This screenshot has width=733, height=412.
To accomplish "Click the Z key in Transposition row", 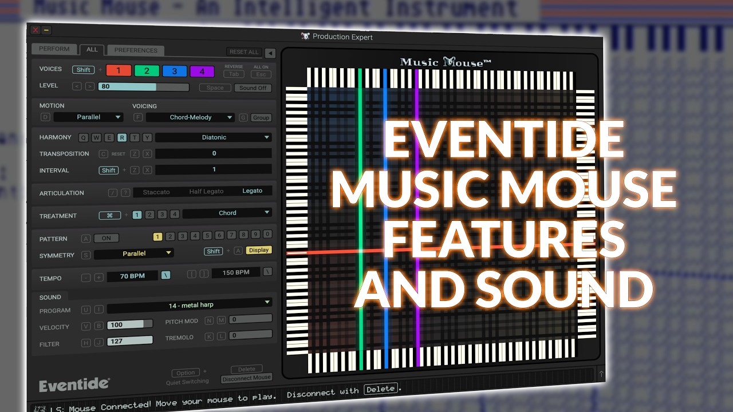I will (x=135, y=154).
